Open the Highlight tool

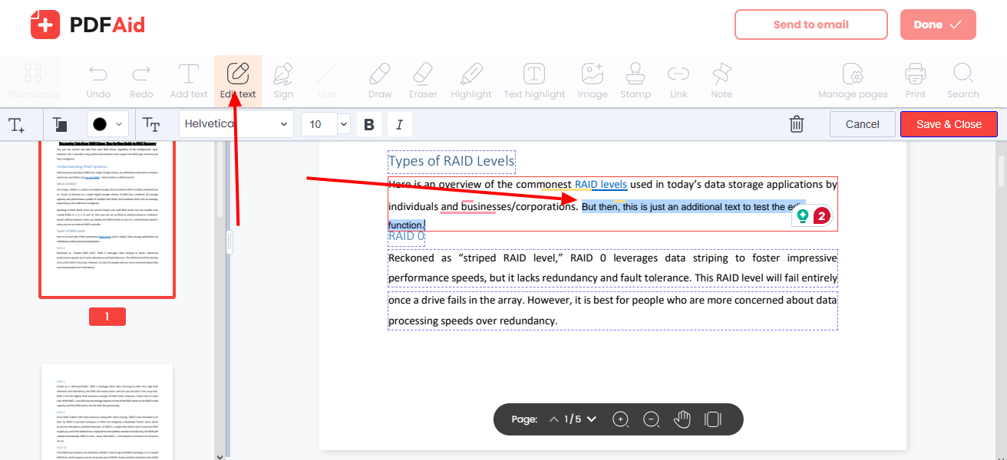tap(470, 80)
